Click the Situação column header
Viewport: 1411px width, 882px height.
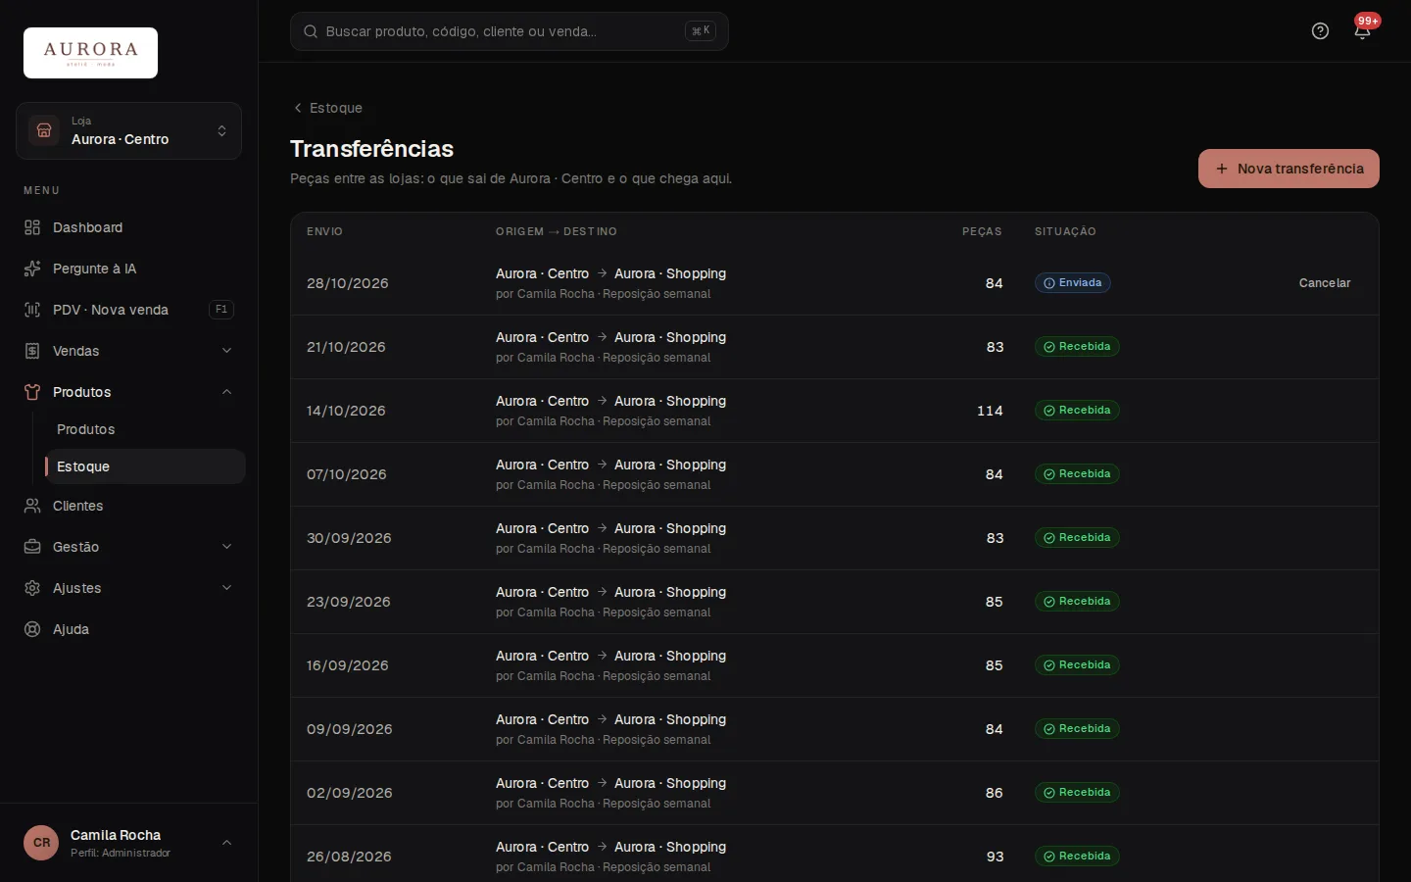(x=1065, y=231)
